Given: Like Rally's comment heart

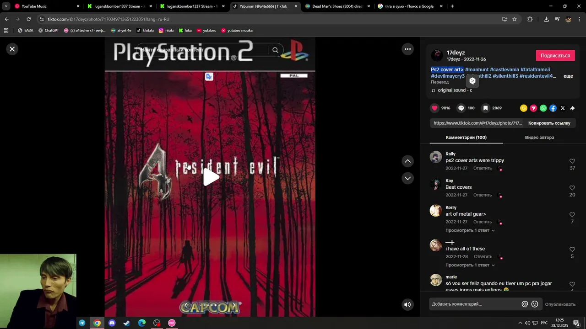Looking at the screenshot, I should click(572, 161).
